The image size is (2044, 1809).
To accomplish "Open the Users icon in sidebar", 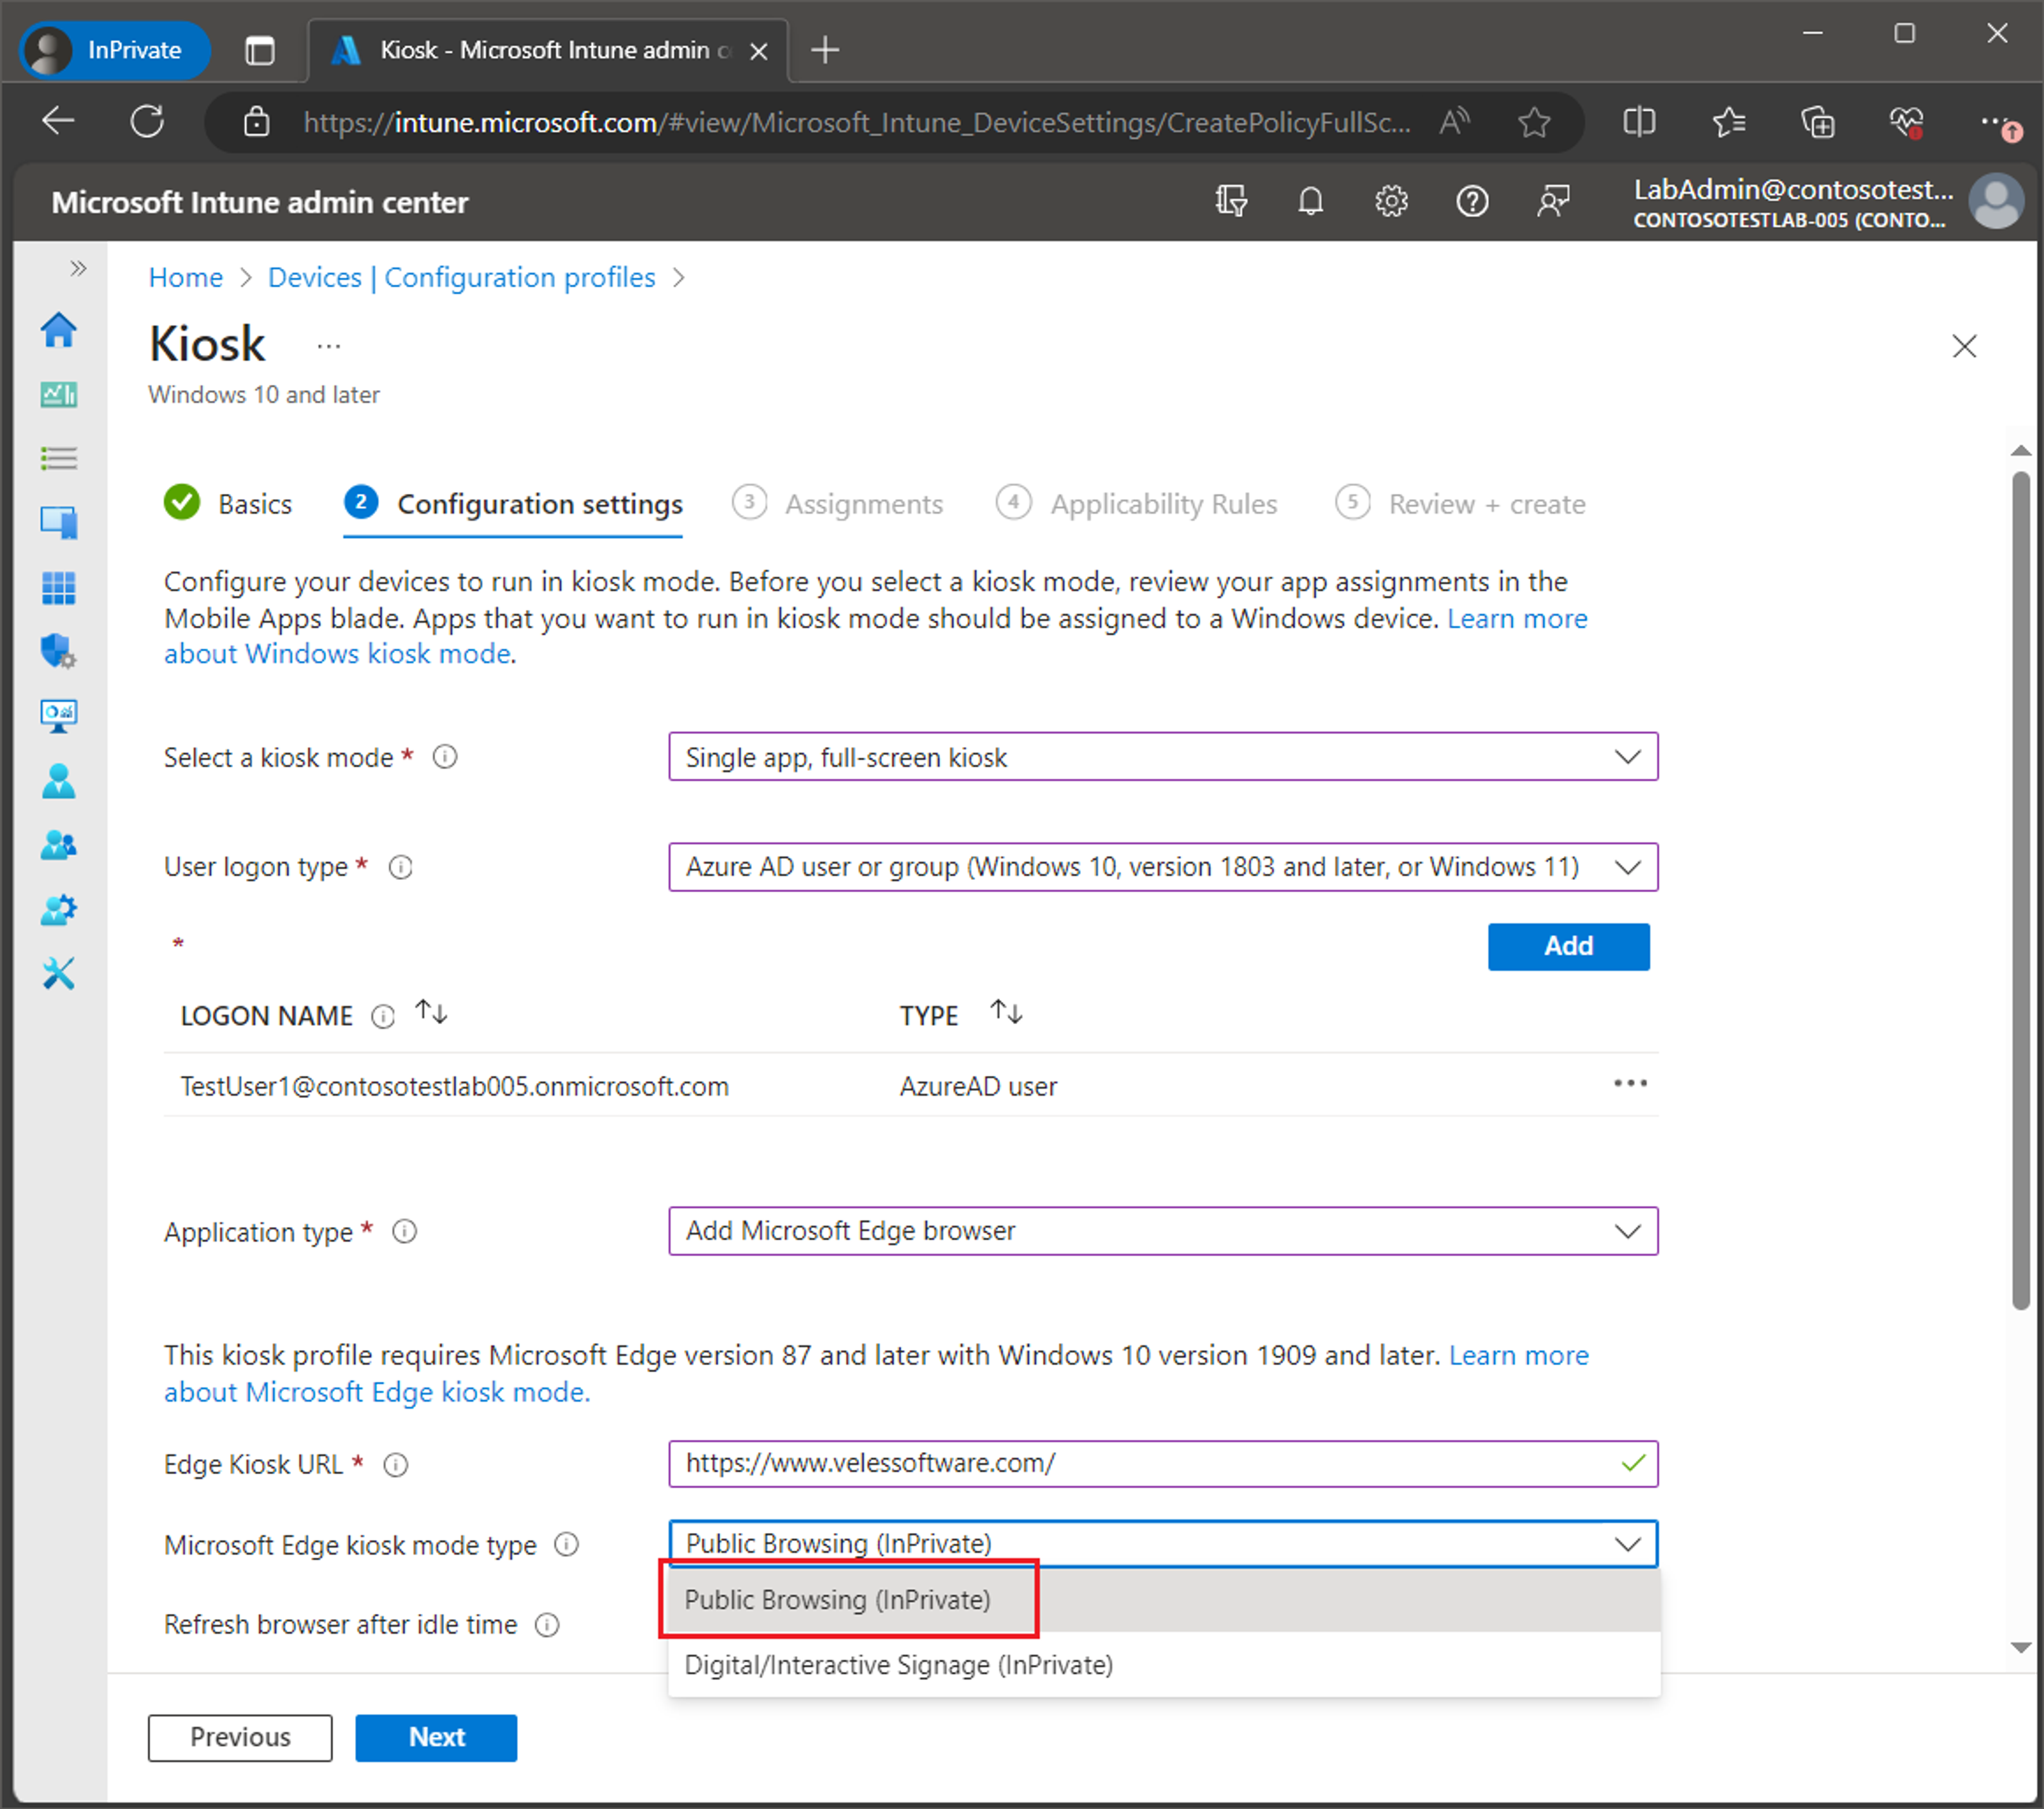I will tap(59, 781).
